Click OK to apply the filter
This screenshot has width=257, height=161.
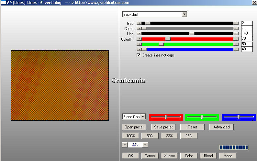point(130,156)
